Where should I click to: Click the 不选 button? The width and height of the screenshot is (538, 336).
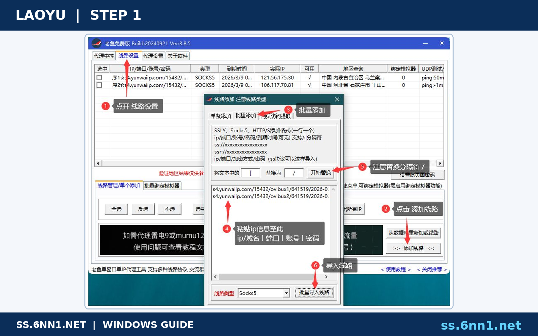click(170, 209)
